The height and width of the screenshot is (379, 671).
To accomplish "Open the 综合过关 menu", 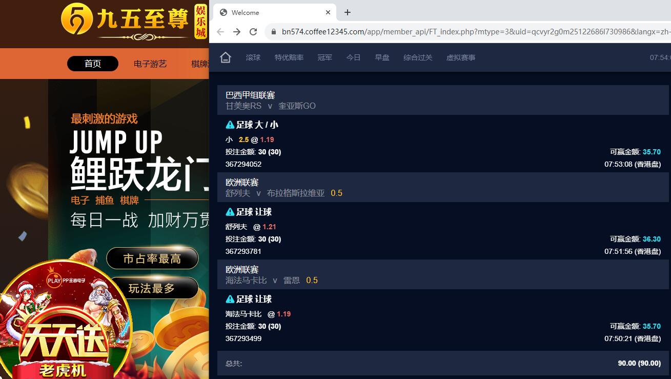I will pos(418,57).
